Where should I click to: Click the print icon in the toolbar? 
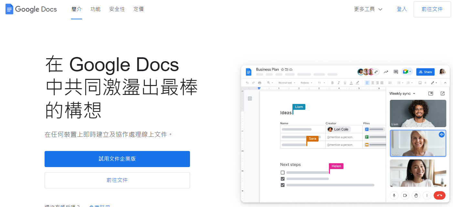coord(259,83)
